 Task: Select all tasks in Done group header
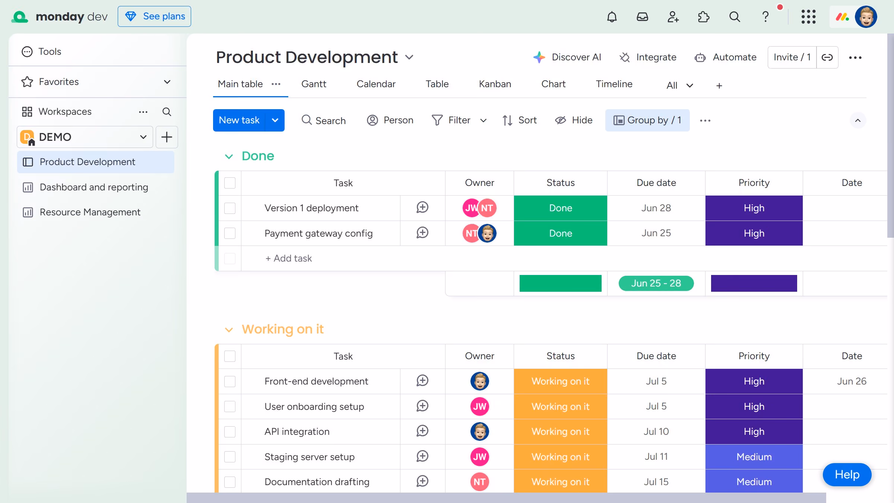coord(230,183)
